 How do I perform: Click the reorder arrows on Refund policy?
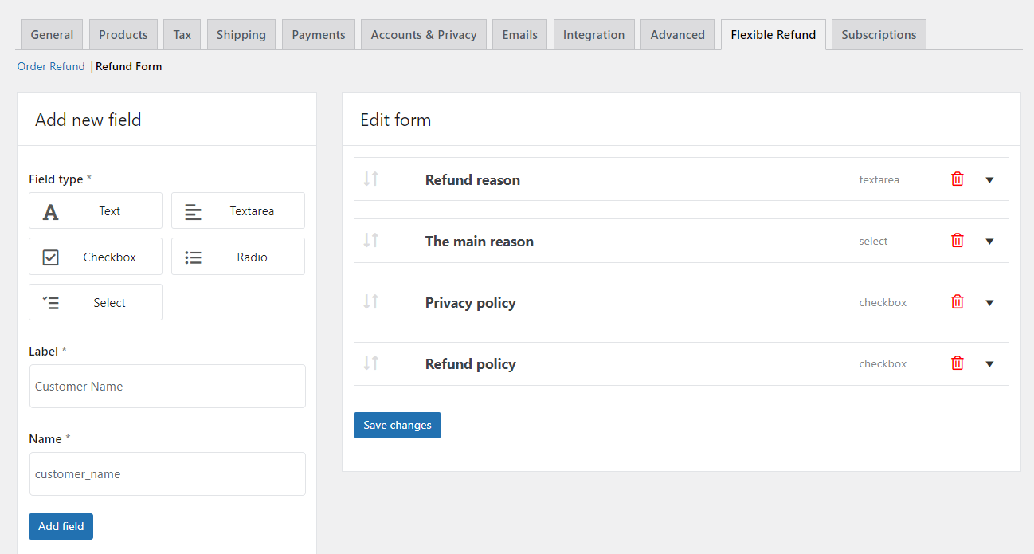pos(370,363)
